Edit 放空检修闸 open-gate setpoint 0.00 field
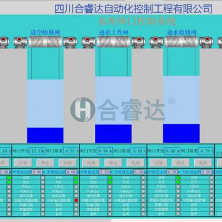222x222 pixels. coord(37,172)
